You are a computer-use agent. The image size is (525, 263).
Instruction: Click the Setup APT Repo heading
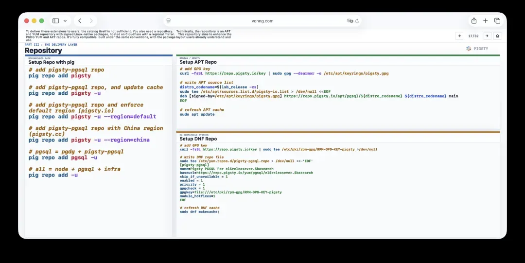(198, 62)
